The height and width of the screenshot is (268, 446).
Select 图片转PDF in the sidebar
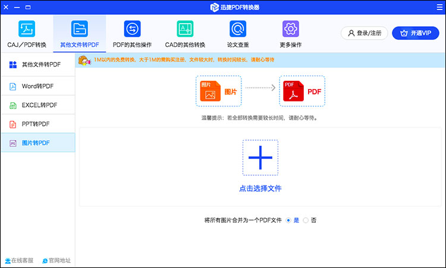point(38,143)
